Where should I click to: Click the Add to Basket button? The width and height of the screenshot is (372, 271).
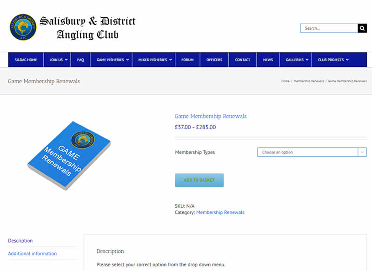(x=199, y=180)
